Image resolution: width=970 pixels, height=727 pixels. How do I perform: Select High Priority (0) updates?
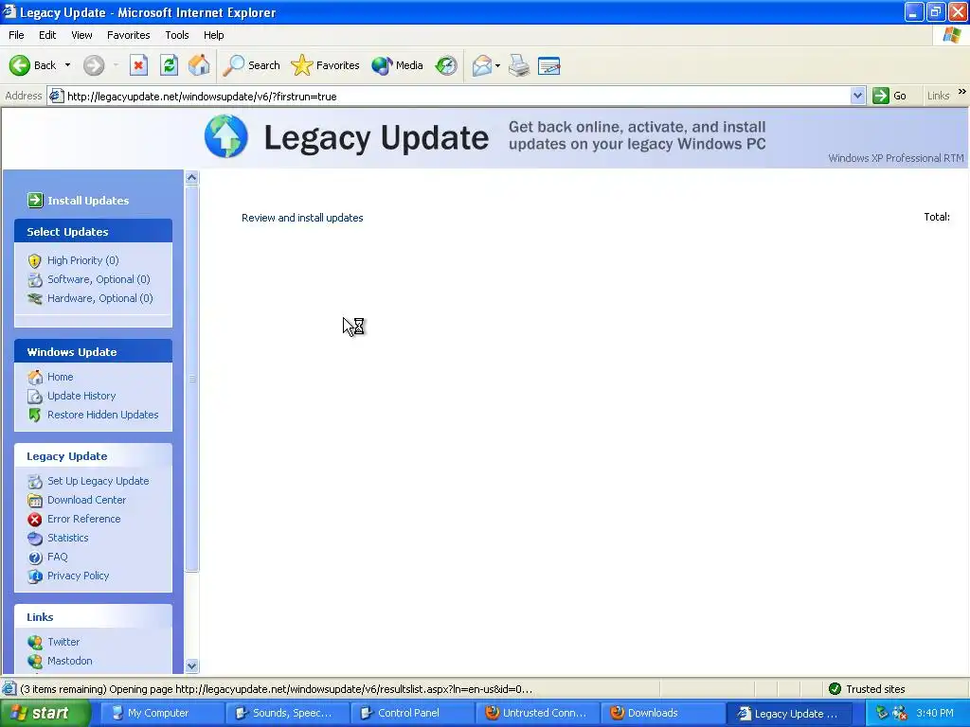74,260
